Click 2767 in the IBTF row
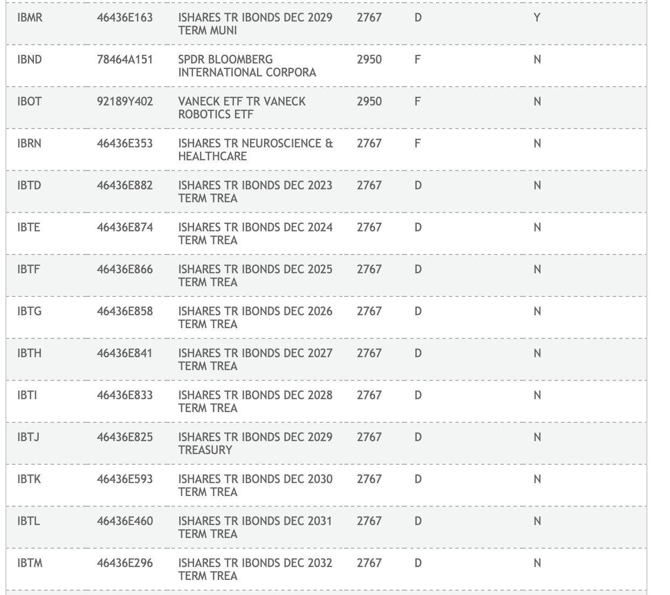Viewport: 670px width, 595px height. pyautogui.click(x=369, y=269)
